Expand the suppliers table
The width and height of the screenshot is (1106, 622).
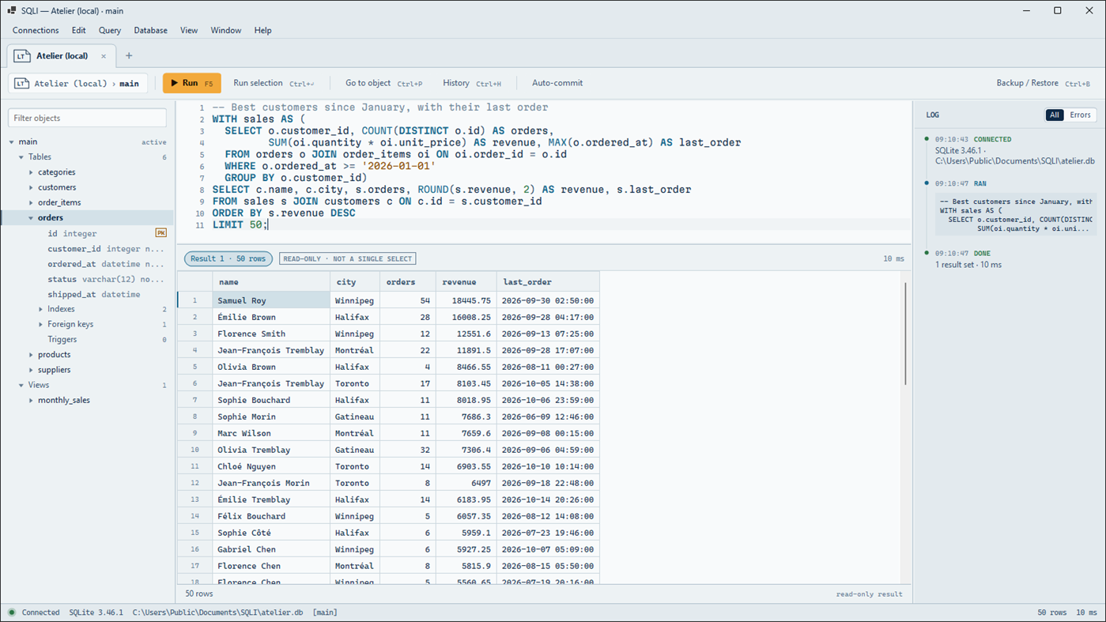(x=32, y=370)
